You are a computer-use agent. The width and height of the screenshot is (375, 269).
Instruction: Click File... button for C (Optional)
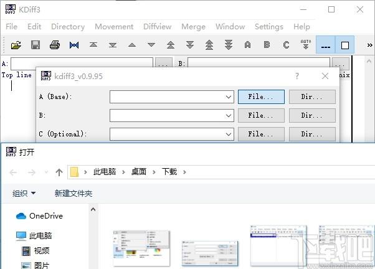pos(261,134)
